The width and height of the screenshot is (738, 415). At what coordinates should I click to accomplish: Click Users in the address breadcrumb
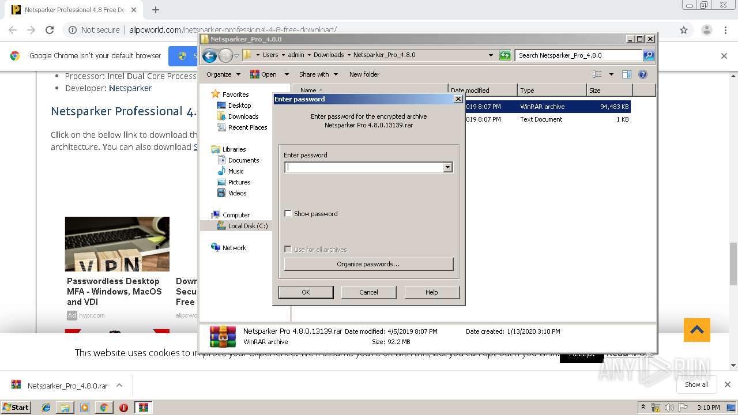pos(270,55)
